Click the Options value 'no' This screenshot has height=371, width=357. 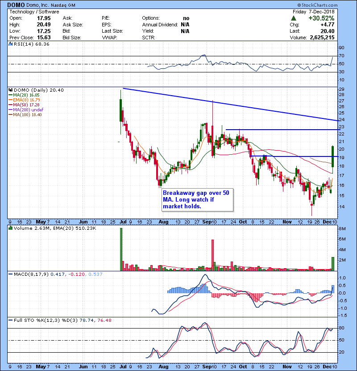click(x=186, y=18)
